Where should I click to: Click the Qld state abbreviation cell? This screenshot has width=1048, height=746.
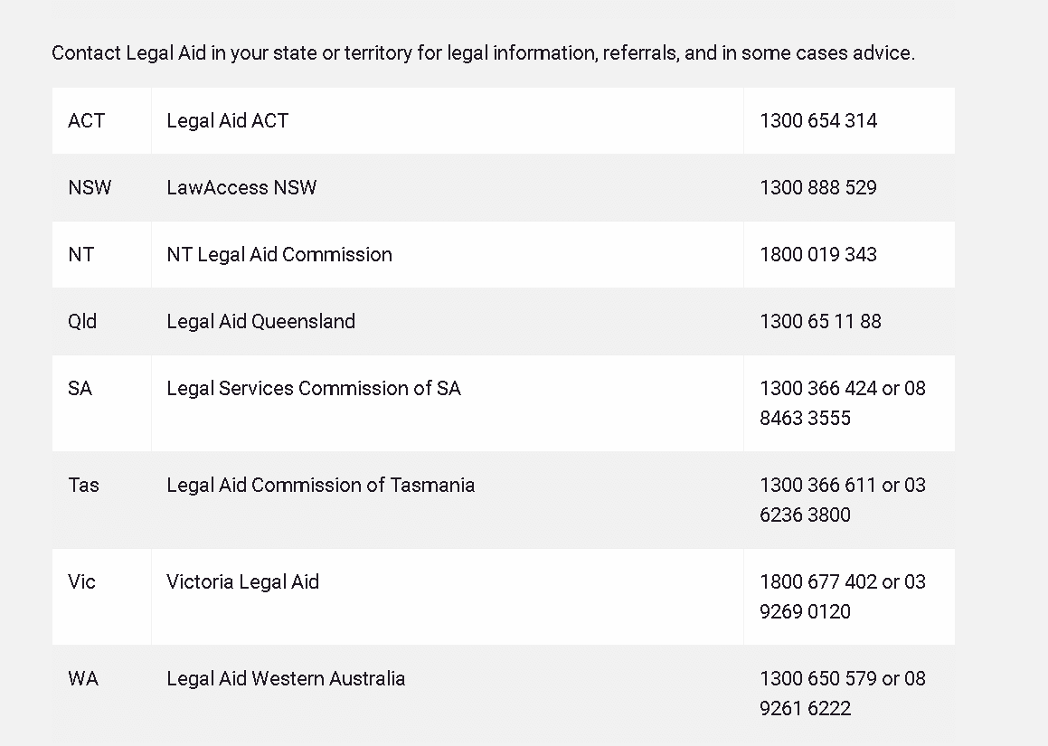pos(82,322)
